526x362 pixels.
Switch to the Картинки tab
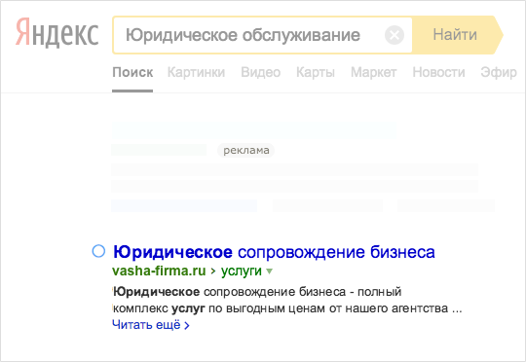click(196, 72)
